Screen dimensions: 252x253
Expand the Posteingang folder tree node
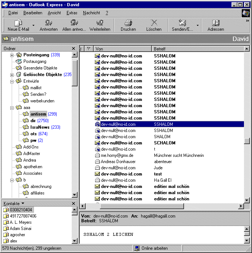point(12,55)
